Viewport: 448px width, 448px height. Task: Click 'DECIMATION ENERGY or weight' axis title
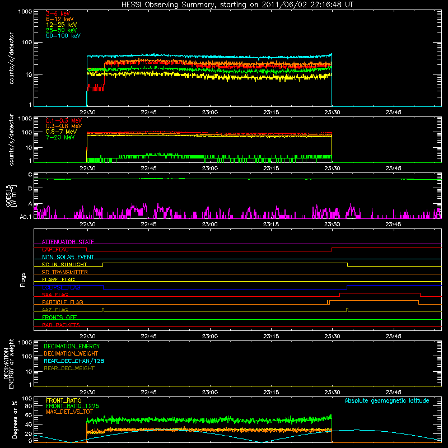tap(8, 363)
